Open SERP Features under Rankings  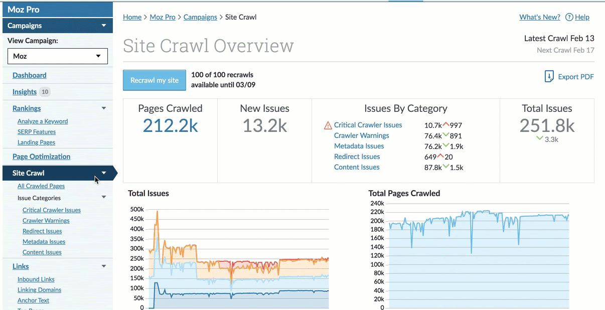coord(37,132)
